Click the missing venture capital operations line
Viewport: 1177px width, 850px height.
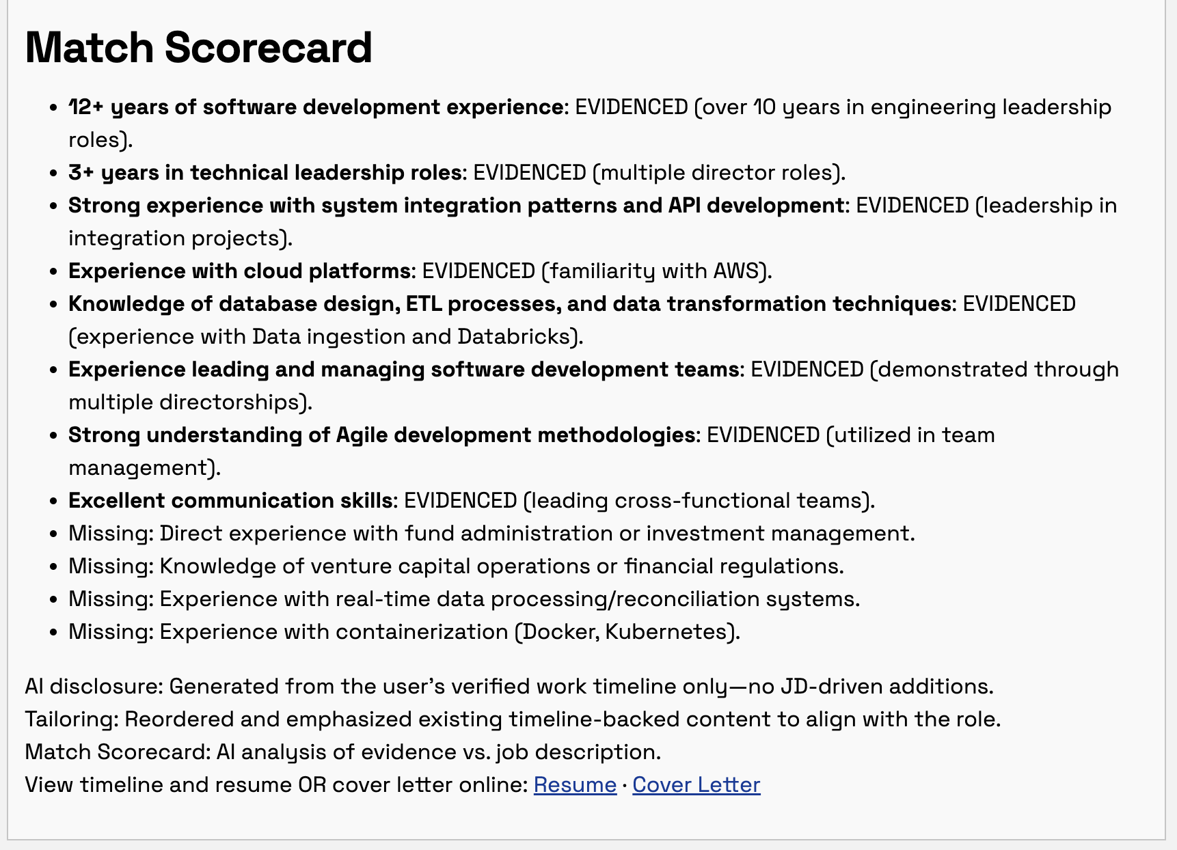pyautogui.click(x=456, y=566)
